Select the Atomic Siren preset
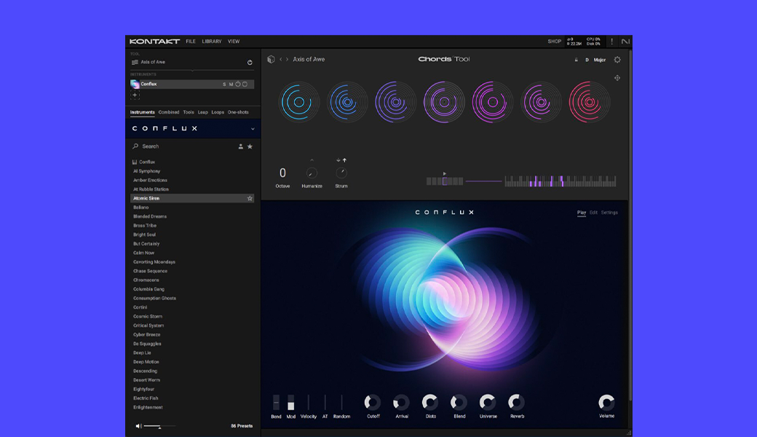Screen dimensions: 757x437 [x=192, y=198]
